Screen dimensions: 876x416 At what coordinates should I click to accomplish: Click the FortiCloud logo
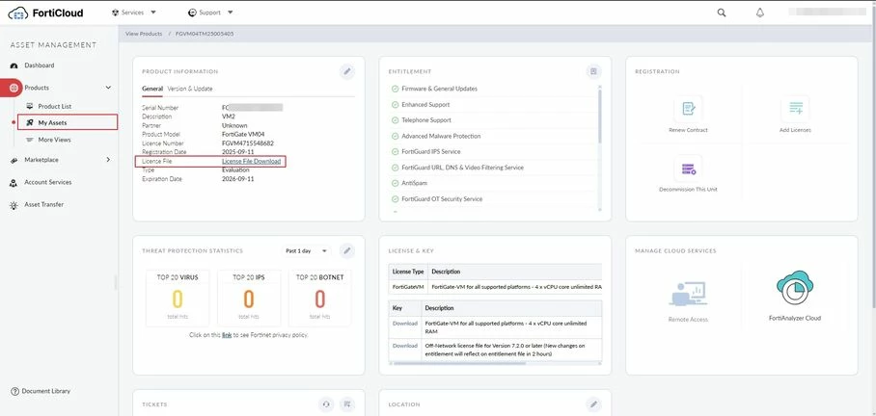tap(45, 13)
